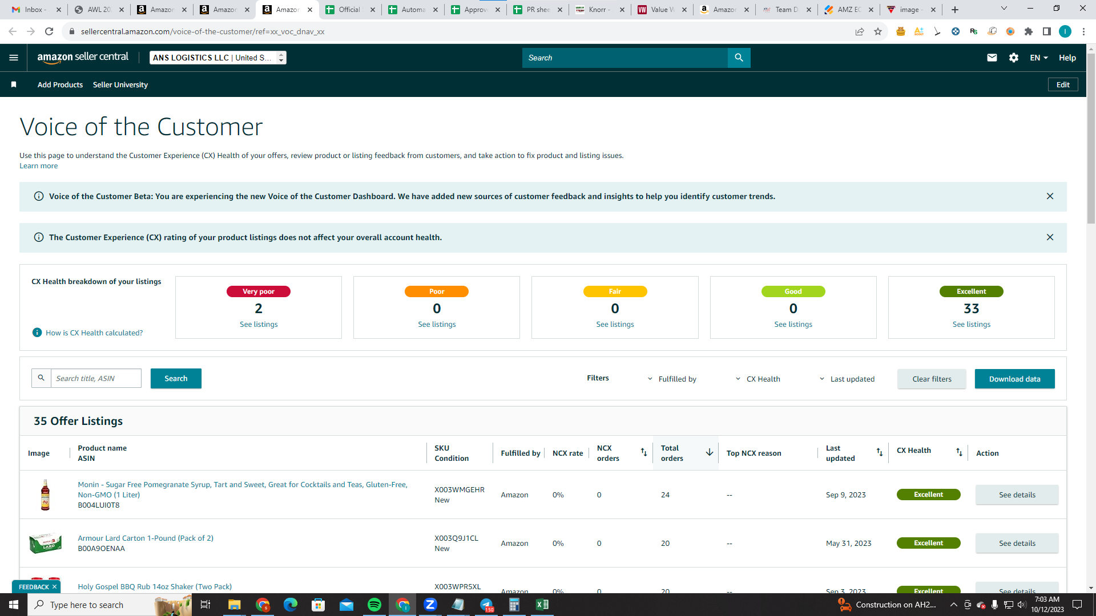Viewport: 1096px width, 616px height.
Task: Sort by Last updated column arrows
Action: pyautogui.click(x=880, y=452)
